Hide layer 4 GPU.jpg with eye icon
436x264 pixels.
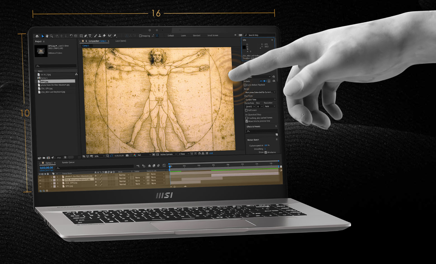[40, 187]
